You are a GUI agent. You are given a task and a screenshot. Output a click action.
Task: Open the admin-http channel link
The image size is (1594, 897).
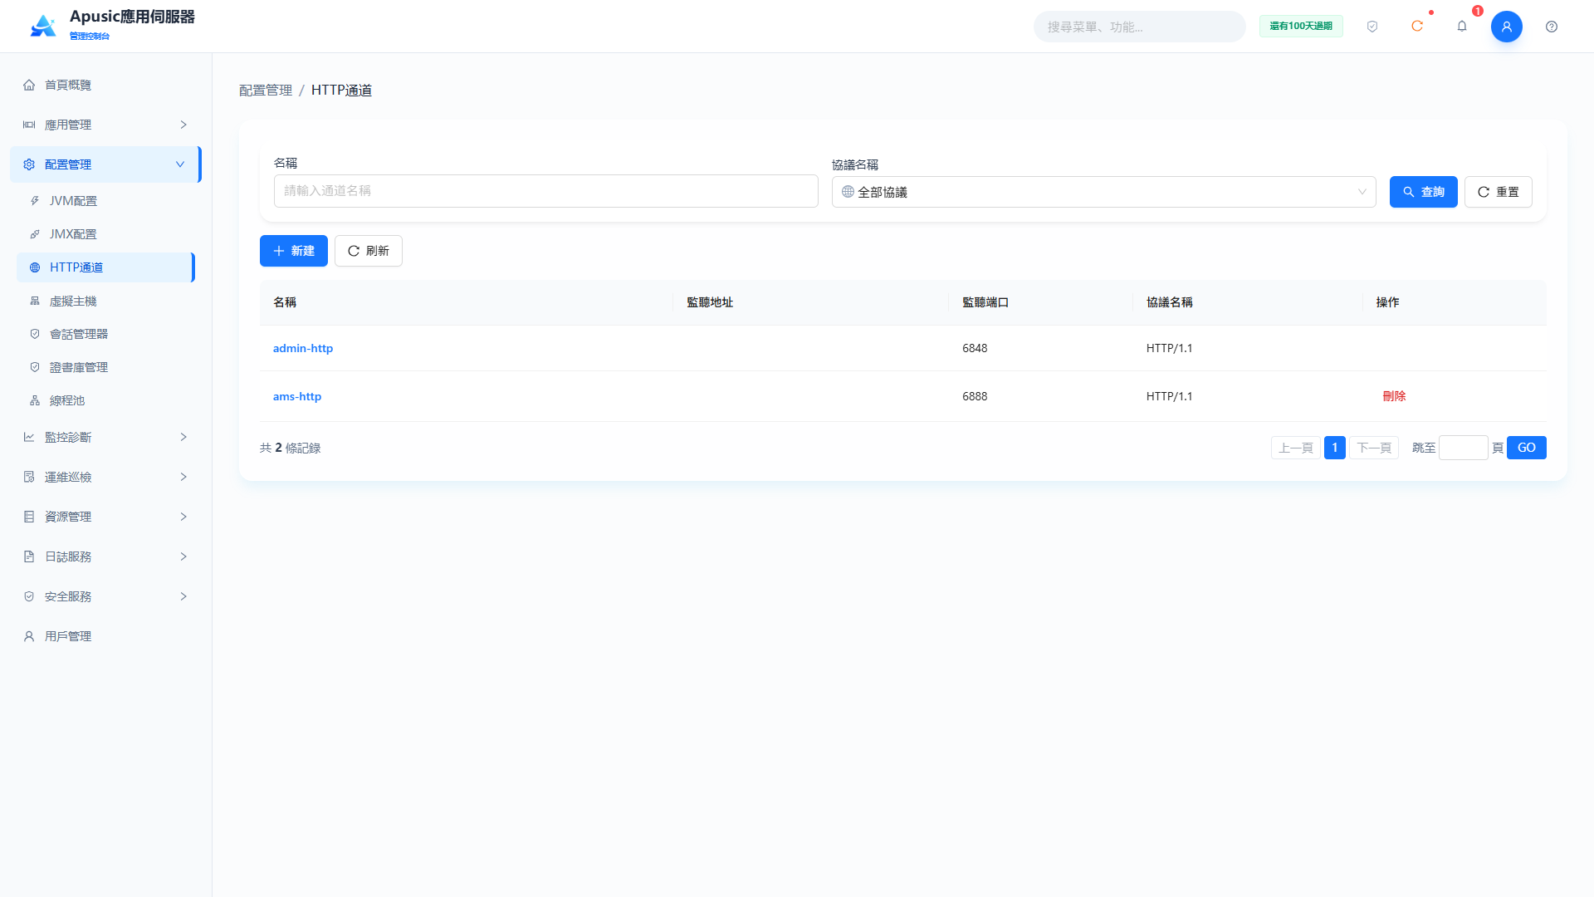(303, 348)
